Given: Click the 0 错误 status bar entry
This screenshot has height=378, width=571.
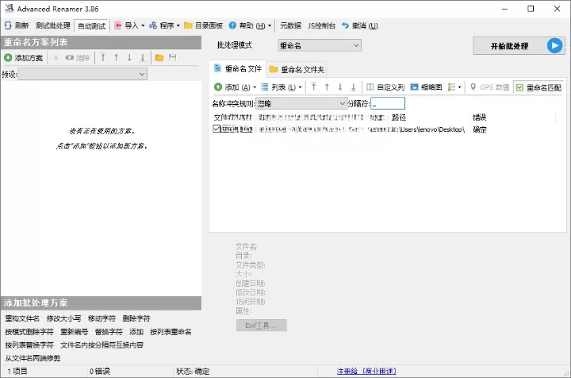Looking at the screenshot, I should (x=99, y=371).
